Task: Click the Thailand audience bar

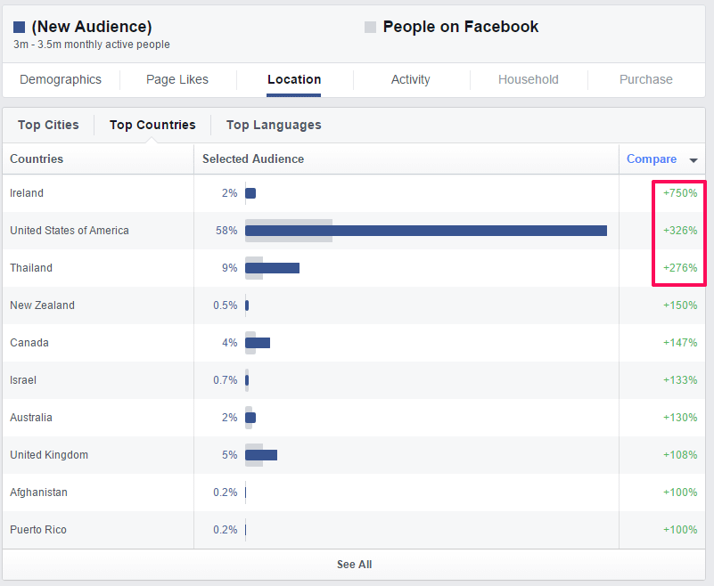Action: pos(272,268)
